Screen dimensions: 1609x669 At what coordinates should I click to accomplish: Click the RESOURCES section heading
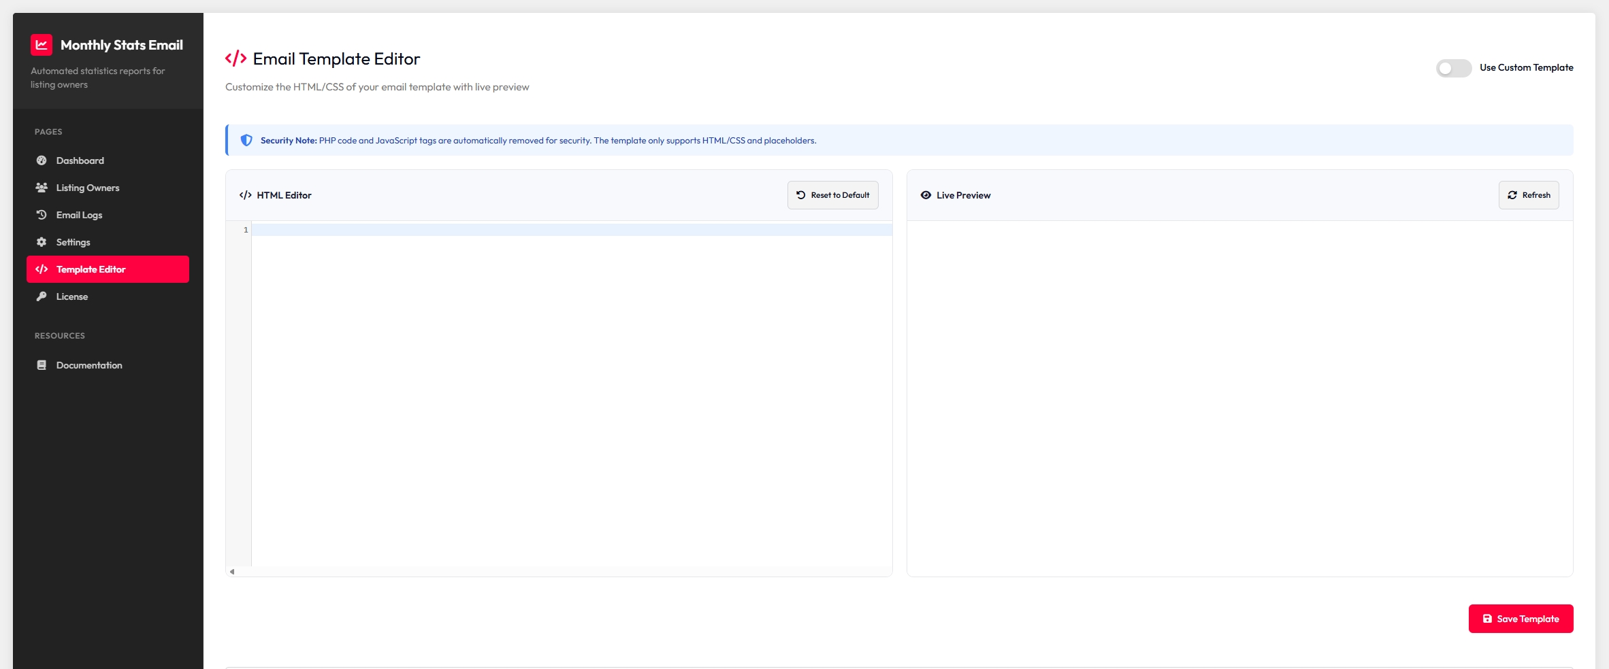[60, 336]
